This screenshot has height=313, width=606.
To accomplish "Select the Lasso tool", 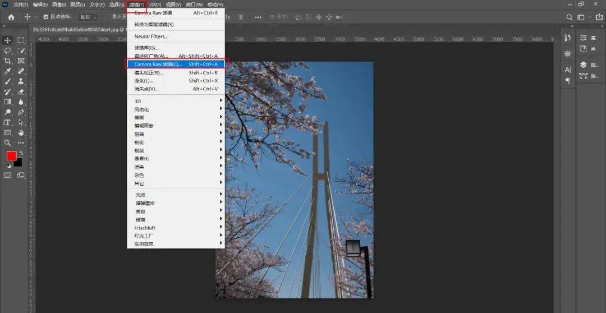I will click(x=7, y=50).
